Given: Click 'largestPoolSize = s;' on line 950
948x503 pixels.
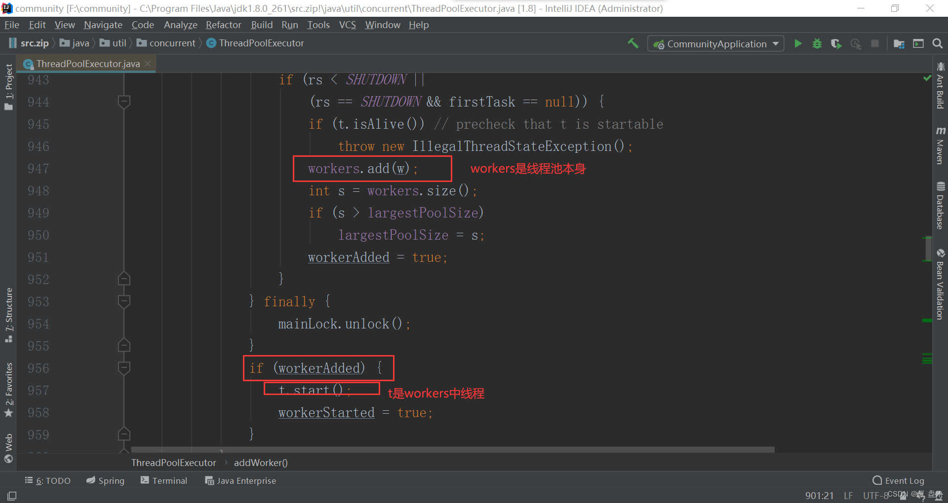Looking at the screenshot, I should click(411, 235).
